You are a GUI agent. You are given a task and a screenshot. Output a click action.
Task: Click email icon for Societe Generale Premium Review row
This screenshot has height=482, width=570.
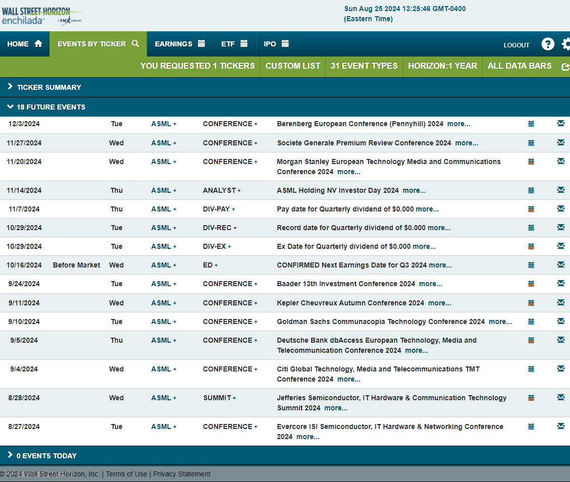coord(561,142)
